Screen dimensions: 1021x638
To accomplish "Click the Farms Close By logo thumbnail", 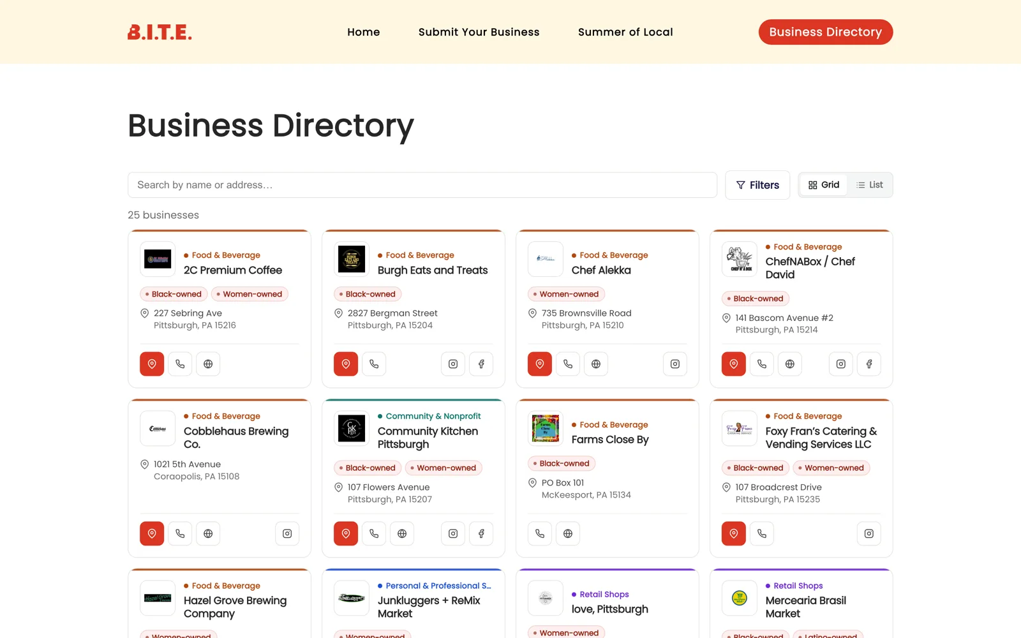I will [x=546, y=429].
